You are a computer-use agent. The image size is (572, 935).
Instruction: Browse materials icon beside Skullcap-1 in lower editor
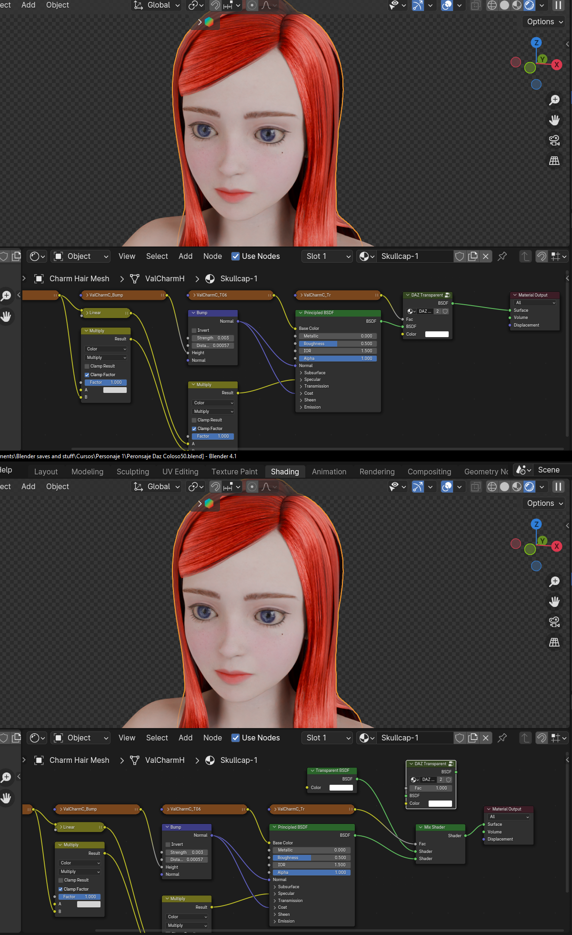366,738
